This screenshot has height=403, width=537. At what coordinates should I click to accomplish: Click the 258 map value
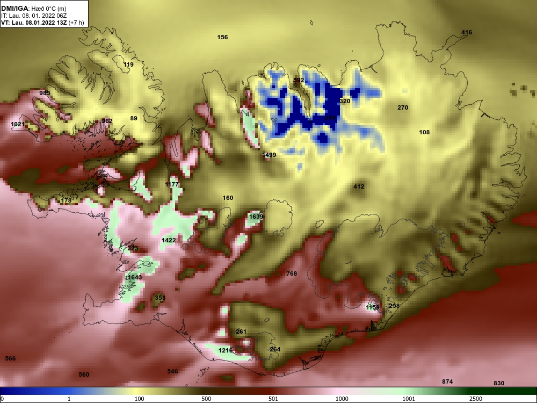394,306
